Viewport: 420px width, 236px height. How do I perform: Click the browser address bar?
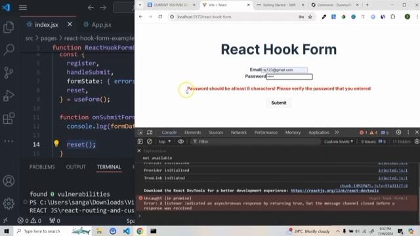(x=236, y=17)
